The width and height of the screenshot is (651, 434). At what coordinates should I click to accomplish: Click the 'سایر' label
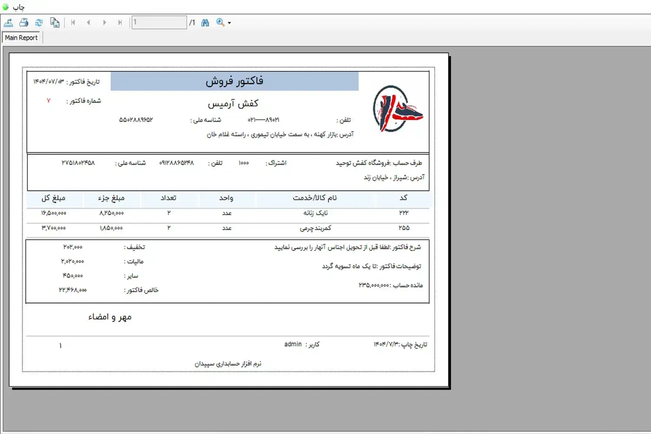click(131, 276)
